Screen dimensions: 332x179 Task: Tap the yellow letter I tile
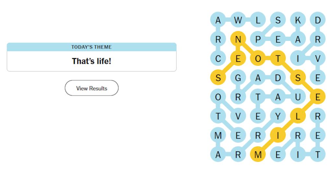pos(278,135)
